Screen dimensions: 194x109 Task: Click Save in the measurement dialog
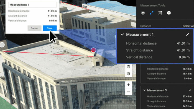[x=50, y=28]
